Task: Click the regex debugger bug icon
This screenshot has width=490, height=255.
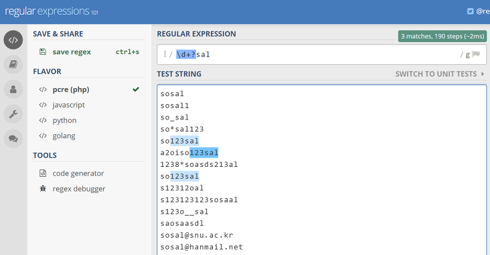Action: [x=43, y=189]
